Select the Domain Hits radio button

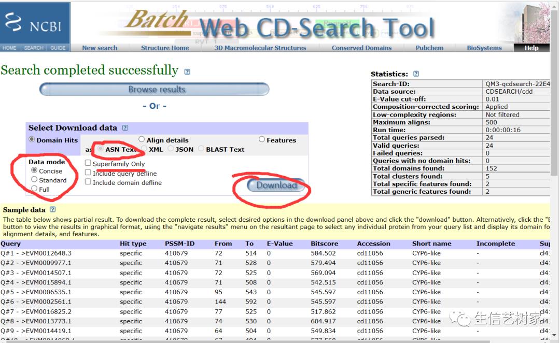(32, 139)
